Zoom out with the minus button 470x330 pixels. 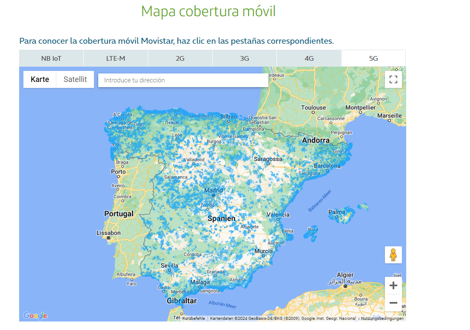click(x=393, y=303)
